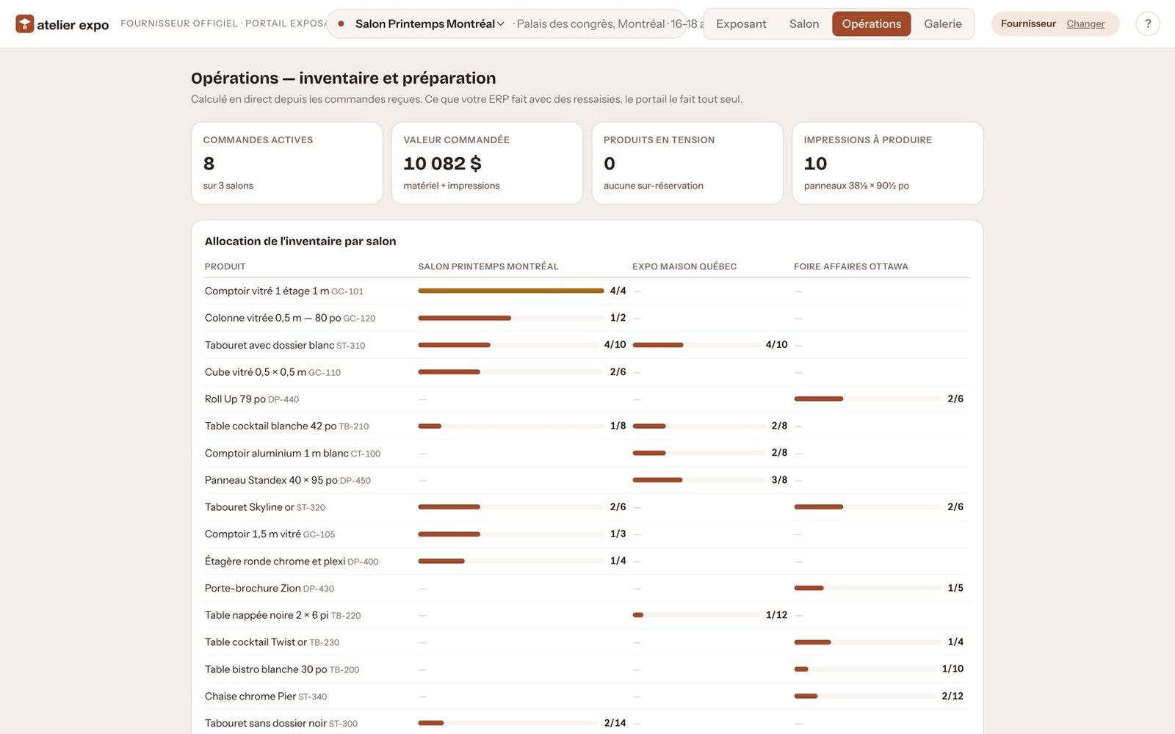Click the 2/14 value for Tabouret sans dossier noir

click(615, 723)
